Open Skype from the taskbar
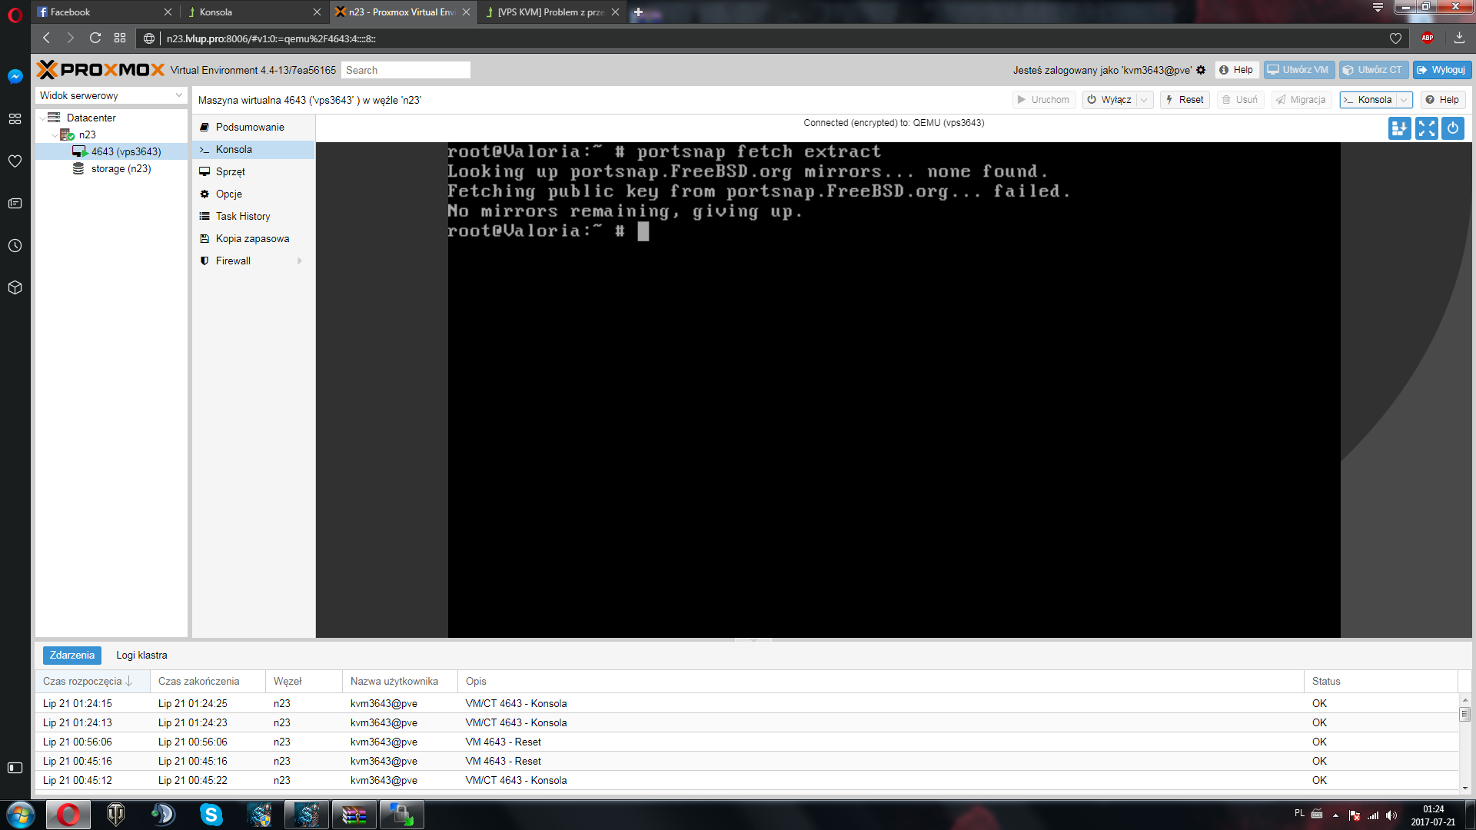The width and height of the screenshot is (1476, 830). pyautogui.click(x=211, y=814)
